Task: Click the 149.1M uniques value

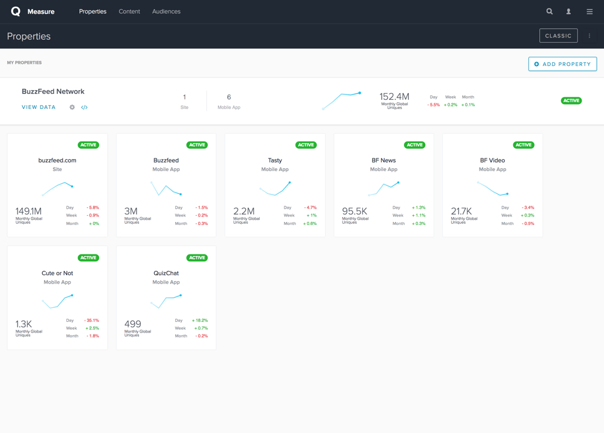Action: point(28,211)
